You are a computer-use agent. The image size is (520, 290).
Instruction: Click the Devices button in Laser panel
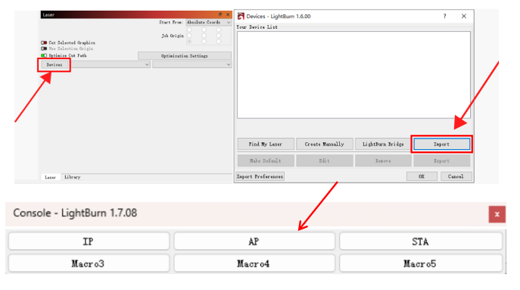[x=54, y=64]
